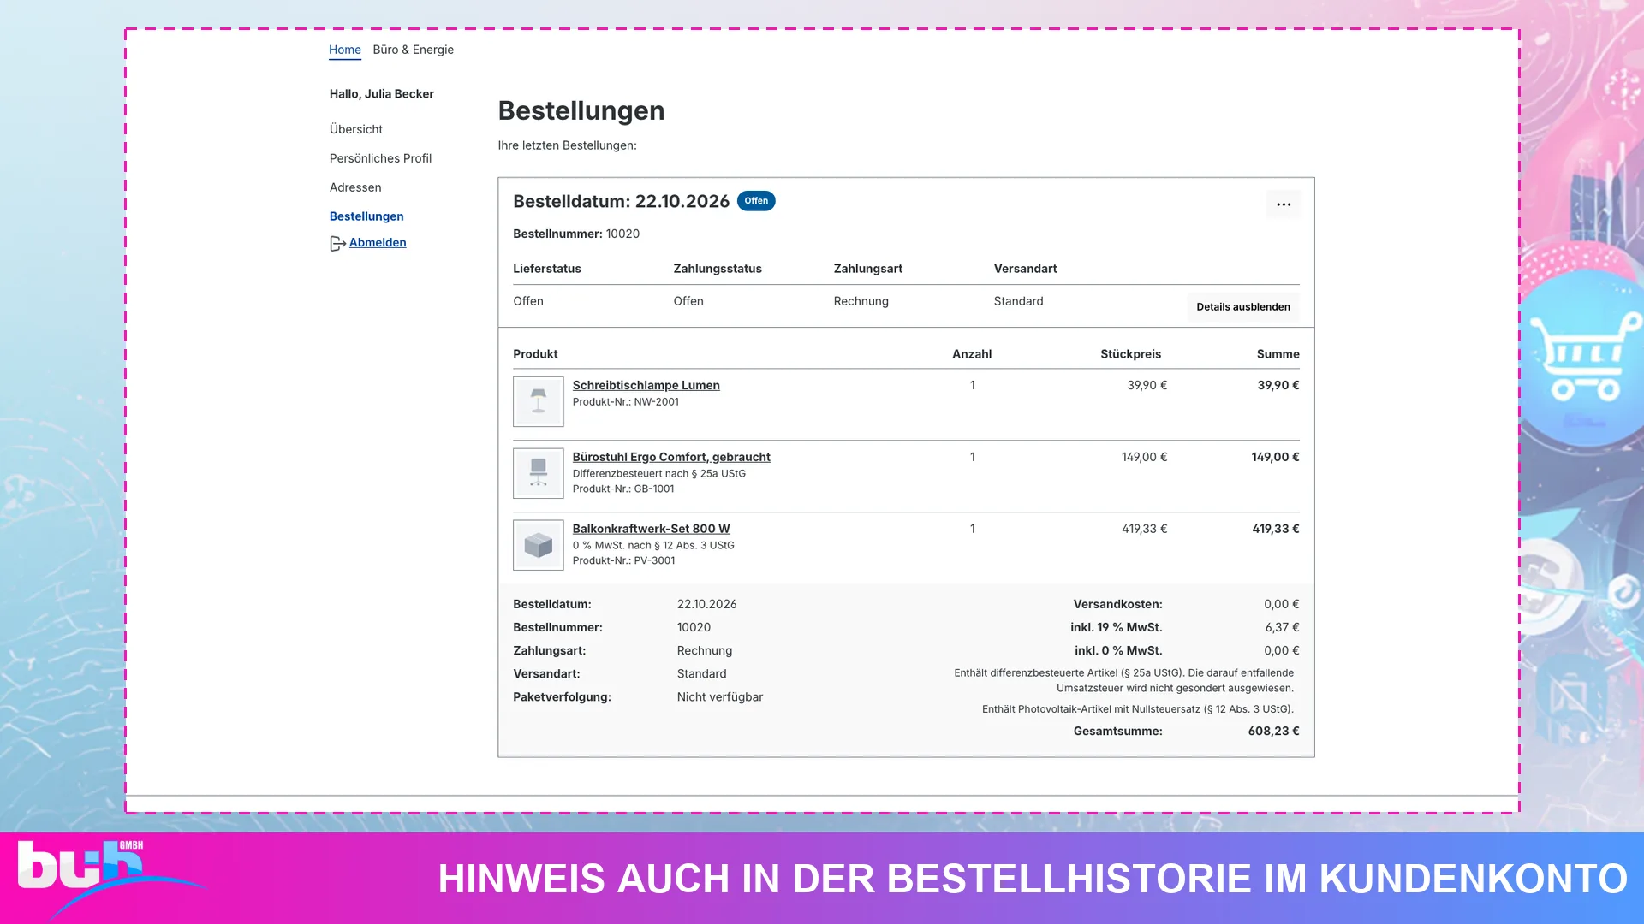Open Persönliches Profil in the sidebar
The height and width of the screenshot is (924, 1644).
click(x=380, y=158)
